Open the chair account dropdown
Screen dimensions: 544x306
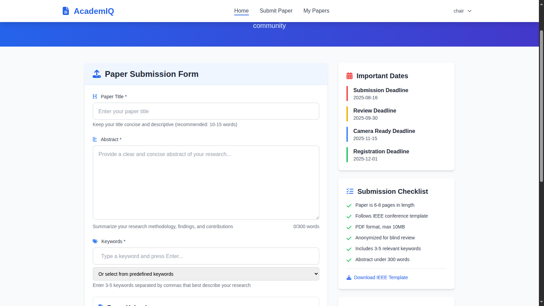click(459, 11)
